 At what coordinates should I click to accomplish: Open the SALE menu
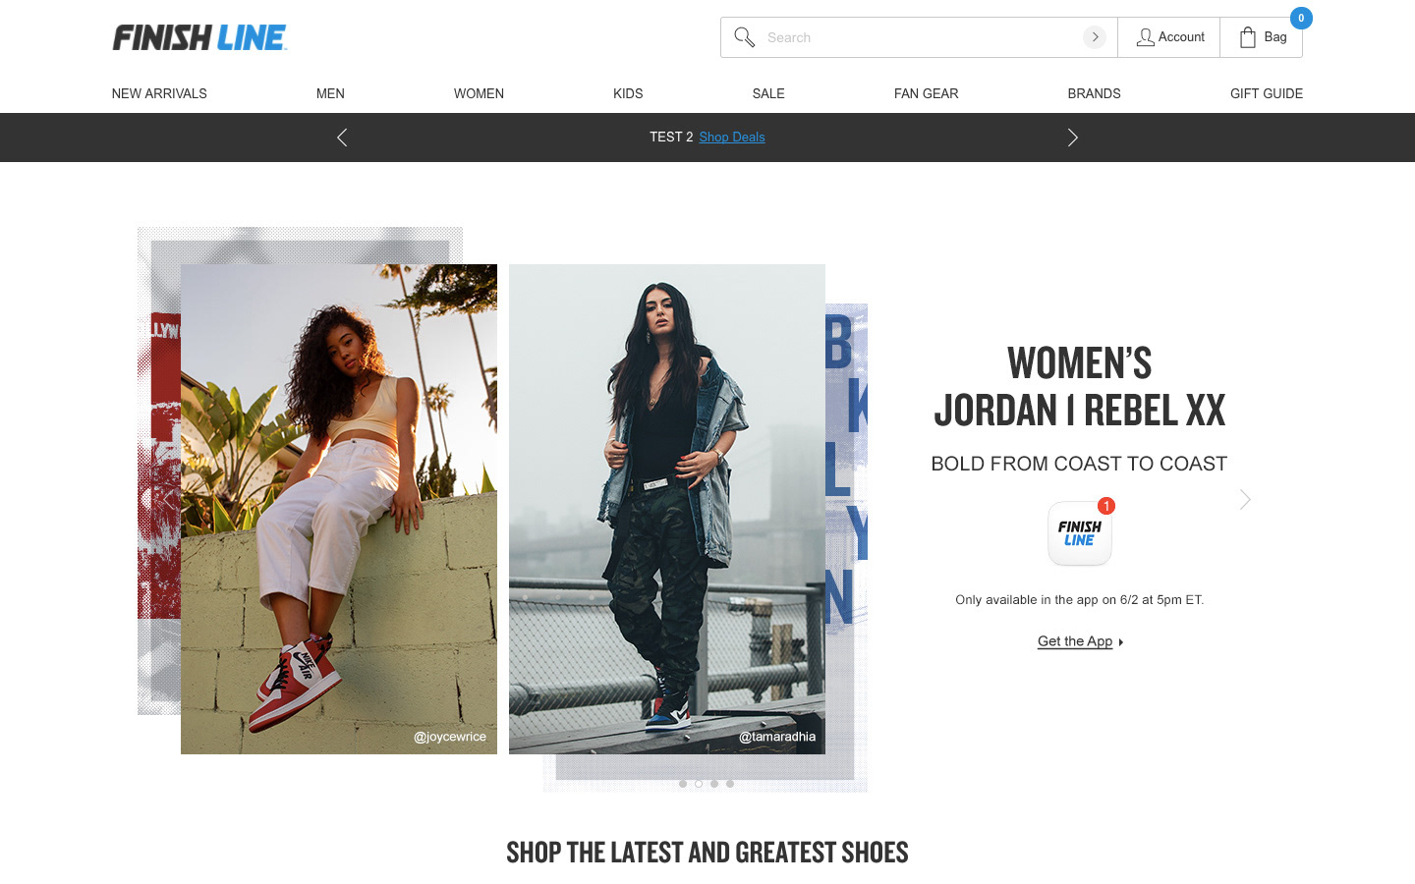pos(768,93)
